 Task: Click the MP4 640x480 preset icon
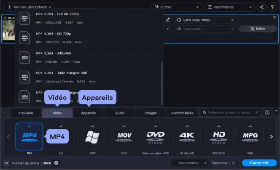[x=24, y=57]
